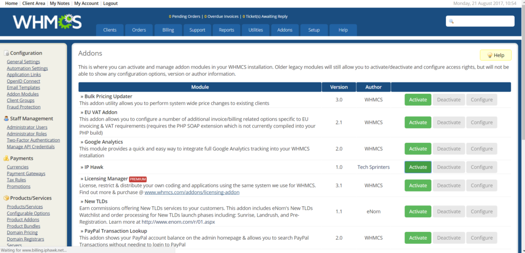Open the Clients tab

110,30
